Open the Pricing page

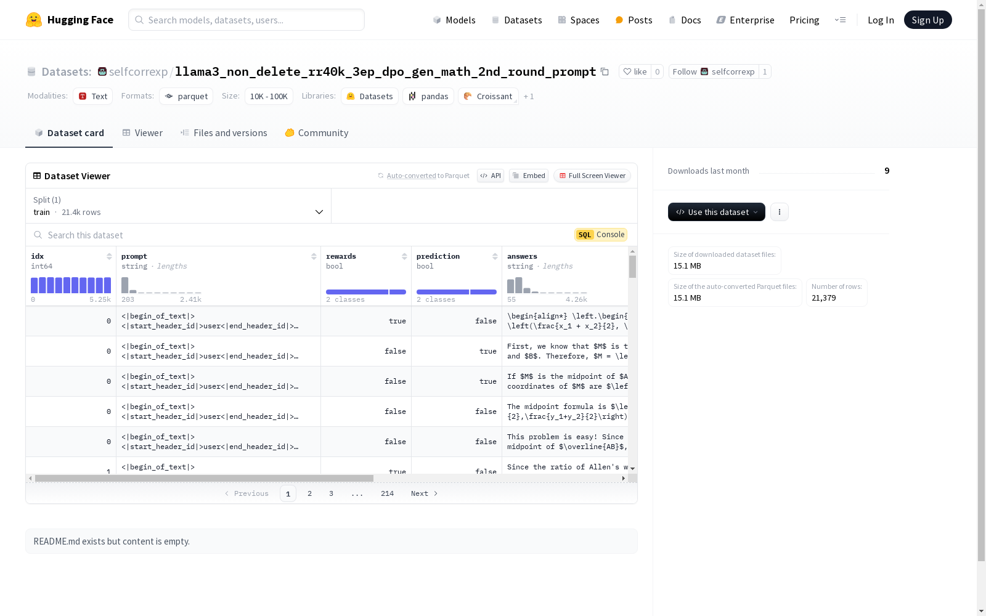[x=804, y=20]
